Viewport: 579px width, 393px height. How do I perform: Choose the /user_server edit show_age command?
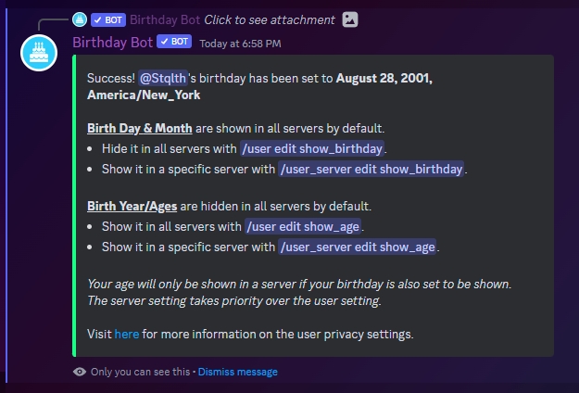[358, 247]
